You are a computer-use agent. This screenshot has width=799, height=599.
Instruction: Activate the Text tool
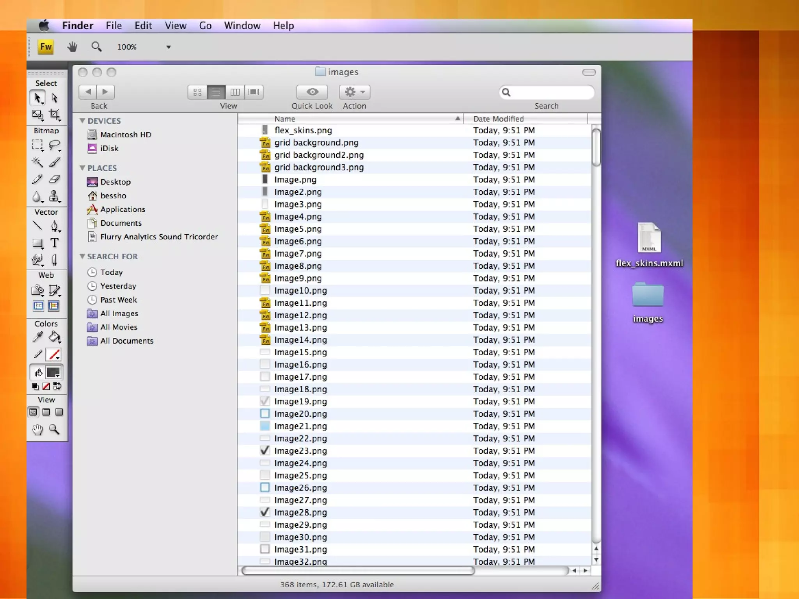click(x=55, y=243)
